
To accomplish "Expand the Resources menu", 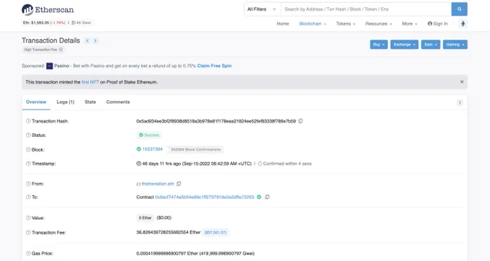I will [378, 24].
